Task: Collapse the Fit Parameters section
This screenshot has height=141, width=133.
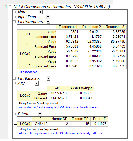Action: 14,22
